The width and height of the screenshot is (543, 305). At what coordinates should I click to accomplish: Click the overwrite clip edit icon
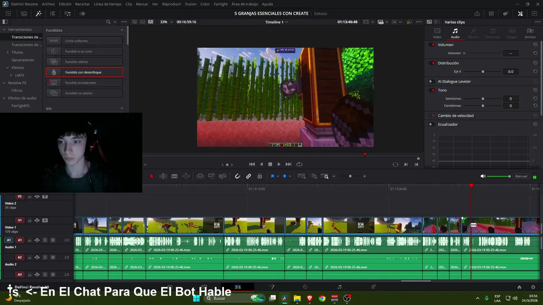pos(211,176)
